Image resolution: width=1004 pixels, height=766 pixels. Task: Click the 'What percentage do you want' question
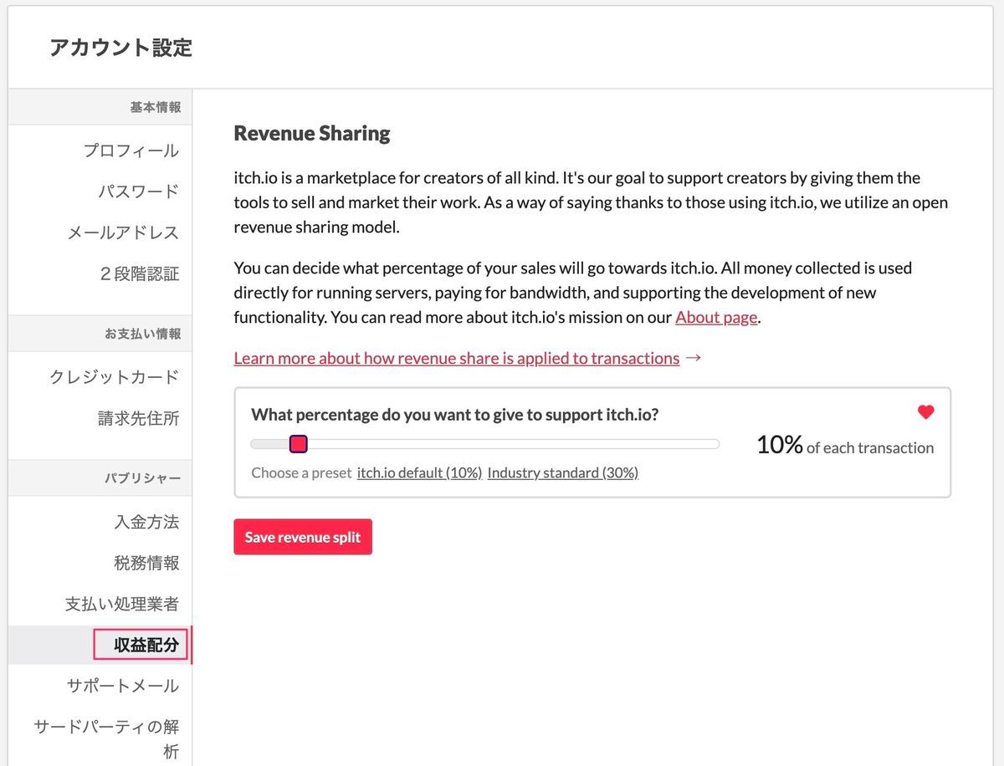pos(454,414)
